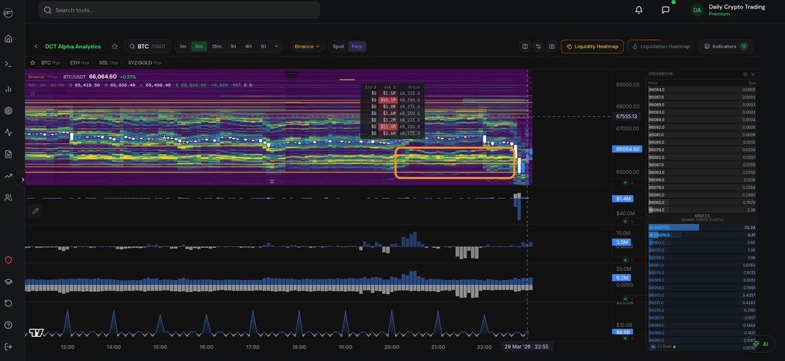The width and height of the screenshot is (785, 361).
Task: Toggle the Liquidation Heatmap
Action: [661, 46]
